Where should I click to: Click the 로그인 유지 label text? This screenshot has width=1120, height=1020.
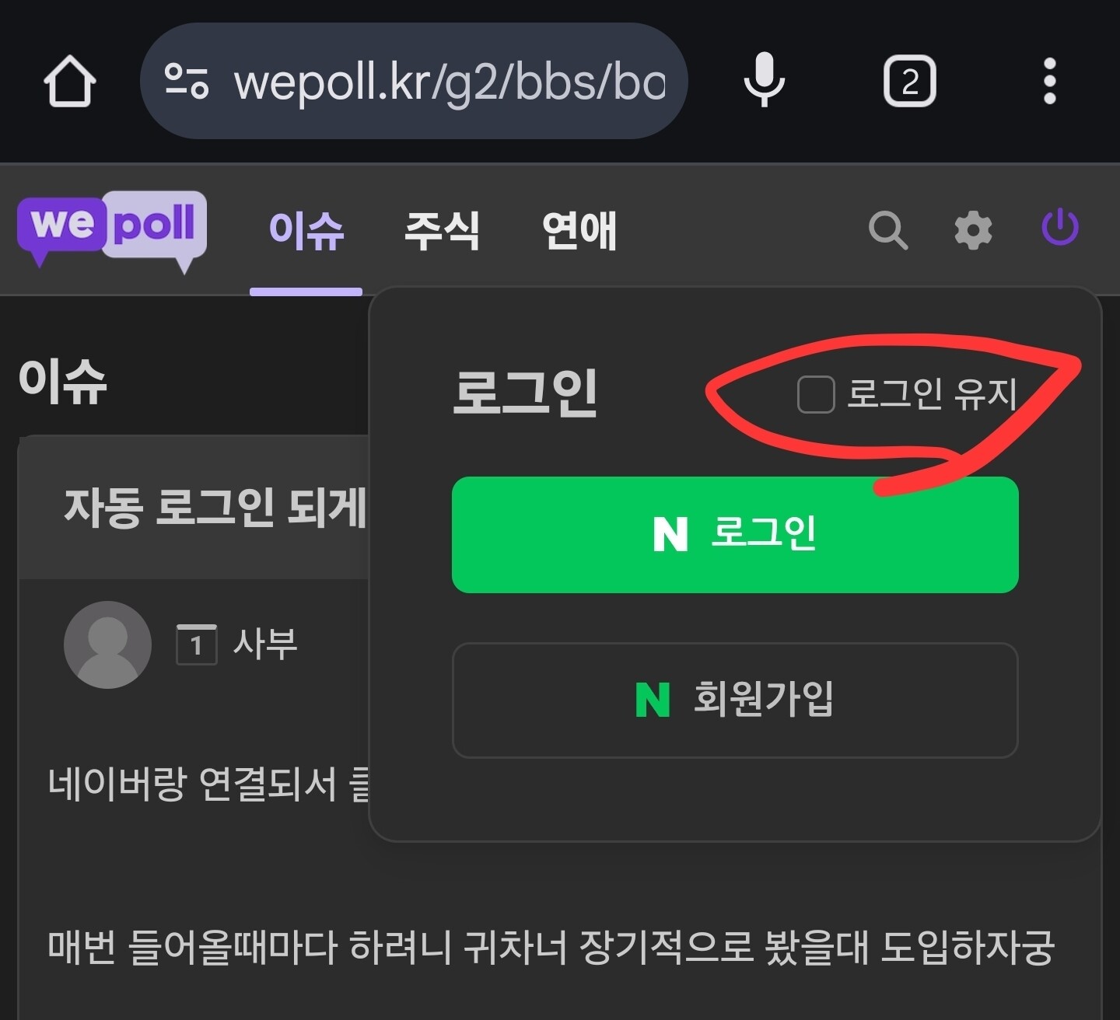(x=932, y=393)
